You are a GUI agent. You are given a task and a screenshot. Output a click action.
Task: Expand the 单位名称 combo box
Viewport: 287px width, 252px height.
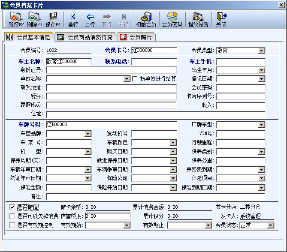pyautogui.click(x=127, y=79)
